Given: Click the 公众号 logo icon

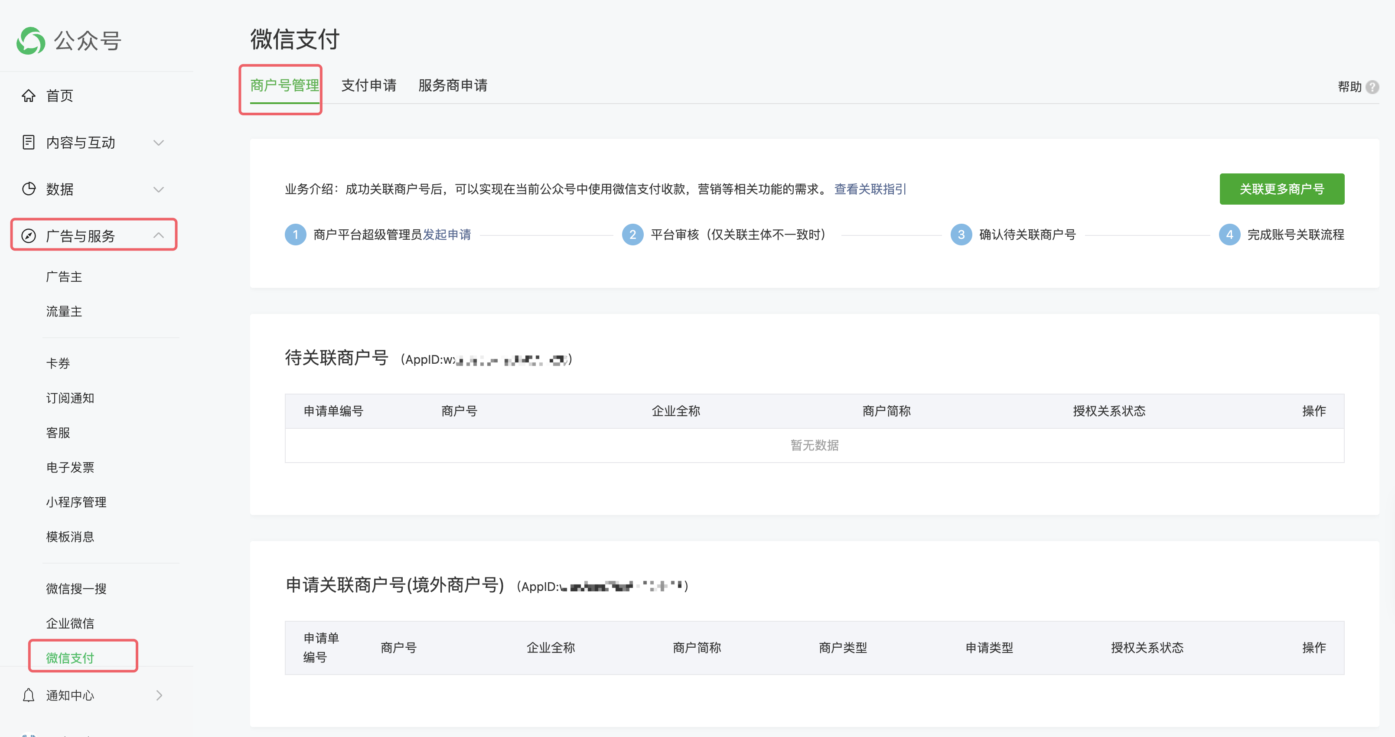Looking at the screenshot, I should (x=31, y=41).
